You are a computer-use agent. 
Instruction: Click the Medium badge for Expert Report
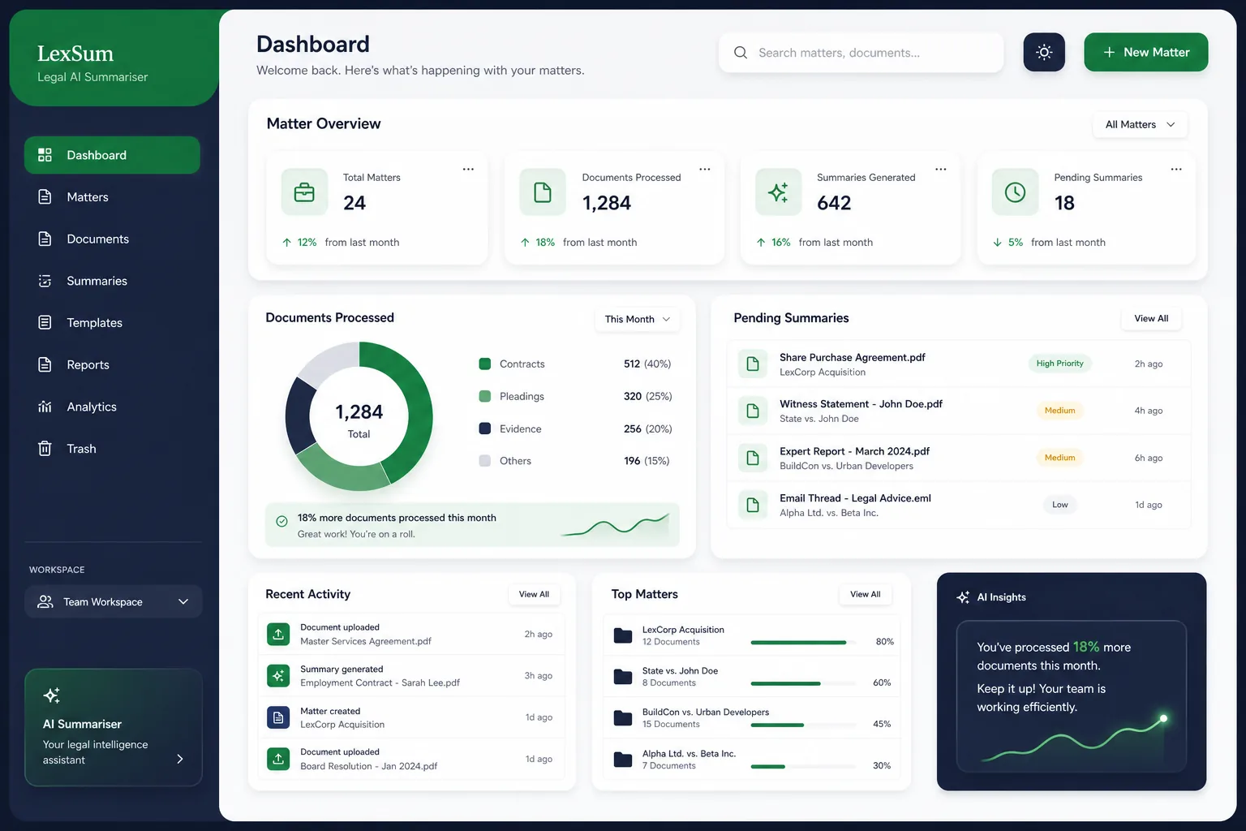(1059, 458)
